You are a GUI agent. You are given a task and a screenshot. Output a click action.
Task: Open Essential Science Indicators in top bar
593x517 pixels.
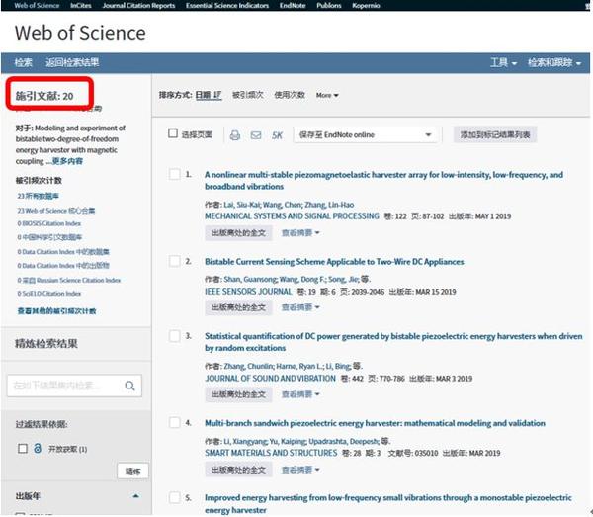point(227,5)
